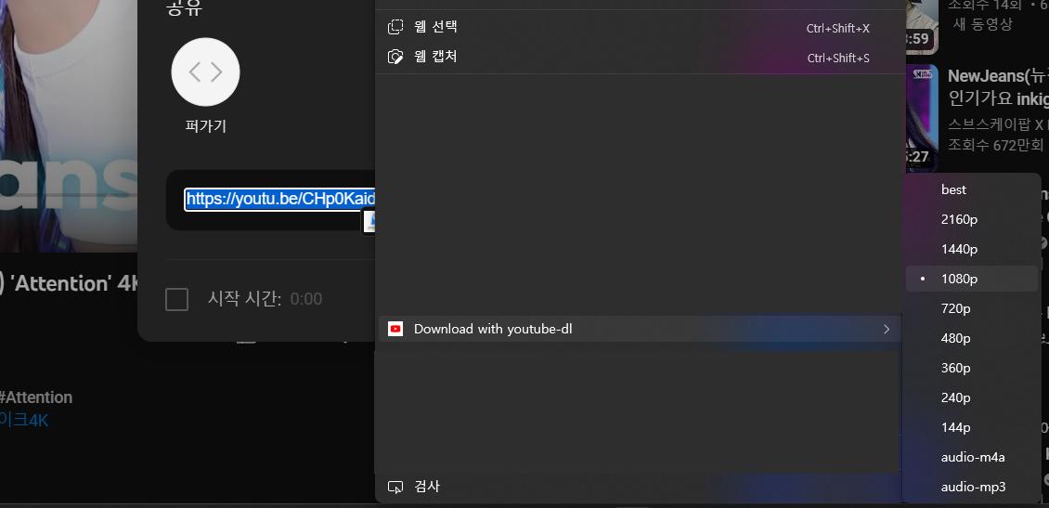Screen dimensions: 1049x508
Task: Pick the best quality option
Action: tap(953, 189)
